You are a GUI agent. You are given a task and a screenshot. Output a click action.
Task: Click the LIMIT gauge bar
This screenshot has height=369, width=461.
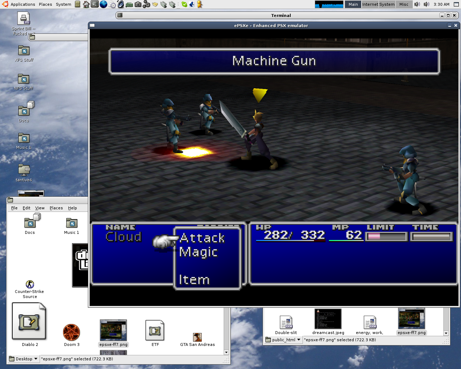386,236
